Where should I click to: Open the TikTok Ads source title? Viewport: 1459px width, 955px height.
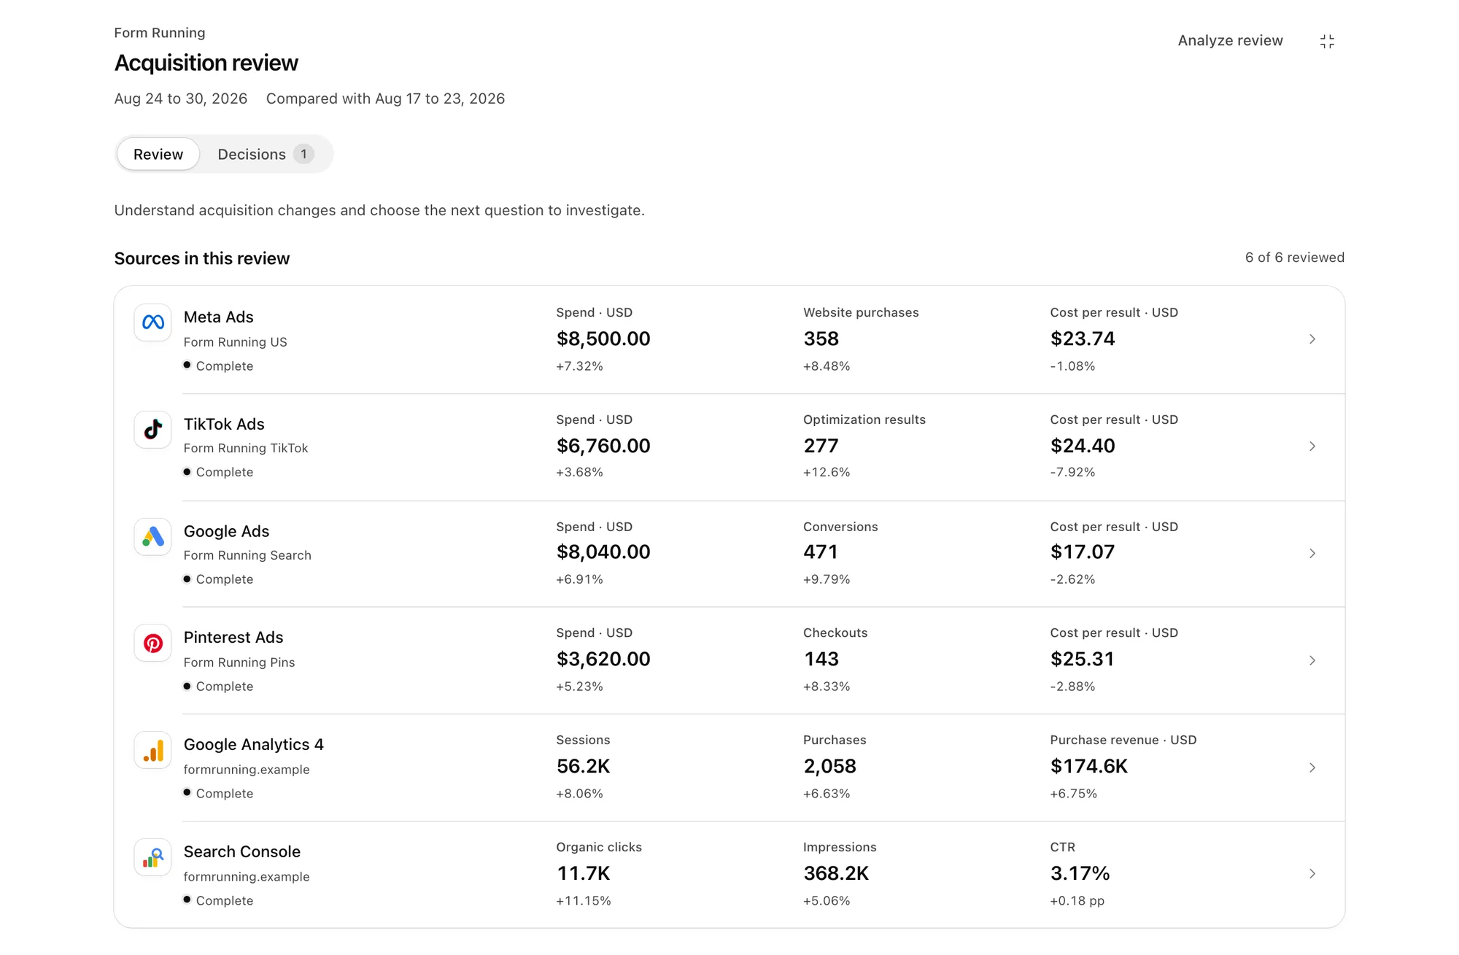224,425
